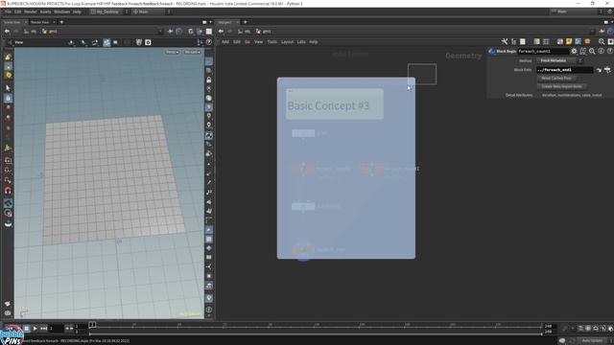Open the main menu Help item

point(77,11)
